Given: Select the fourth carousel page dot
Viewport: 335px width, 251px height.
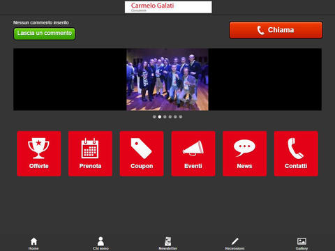Looking at the screenshot, I should pyautogui.click(x=170, y=116).
